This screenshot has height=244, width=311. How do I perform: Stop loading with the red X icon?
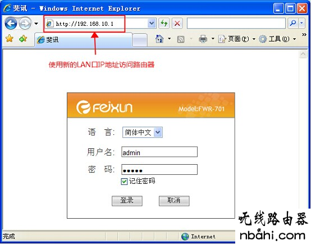click(x=177, y=24)
